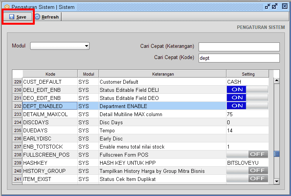
Task: Focus the Cari Cepat (Kode) field
Action: pyautogui.click(x=239, y=58)
